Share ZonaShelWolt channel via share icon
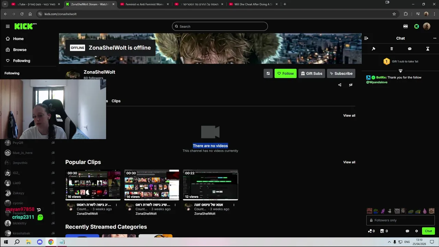439x247 pixels. coord(340,85)
